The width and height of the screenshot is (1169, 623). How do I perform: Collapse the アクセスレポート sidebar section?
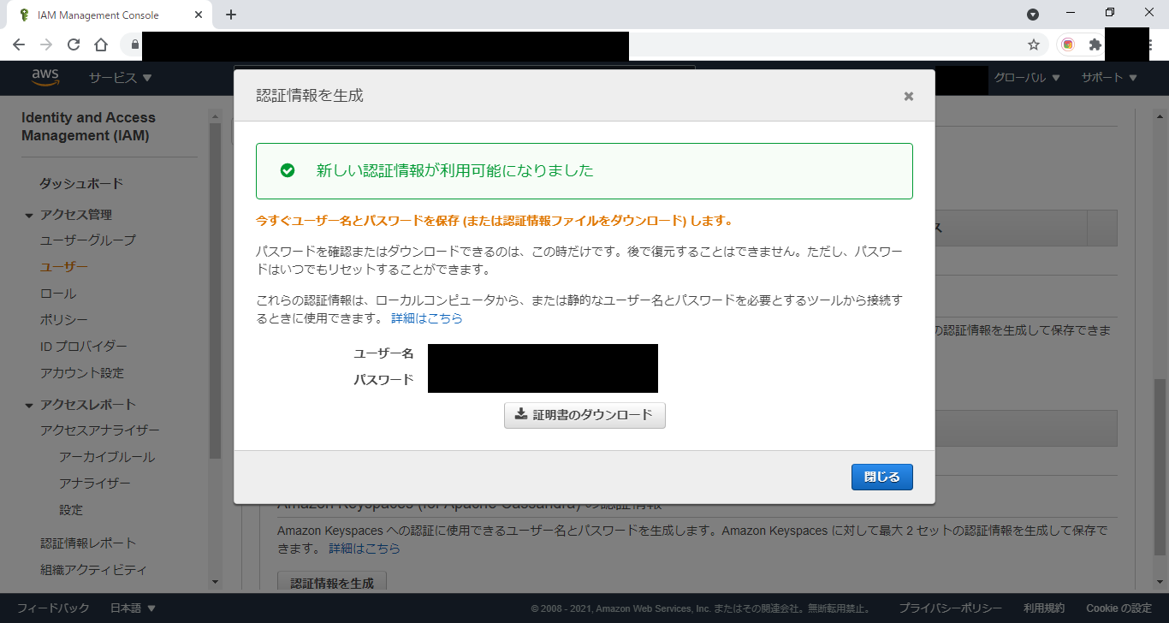pyautogui.click(x=27, y=403)
